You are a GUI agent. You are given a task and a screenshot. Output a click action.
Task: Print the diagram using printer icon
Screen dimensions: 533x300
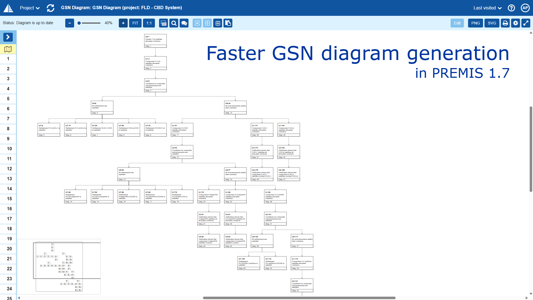coord(505,23)
